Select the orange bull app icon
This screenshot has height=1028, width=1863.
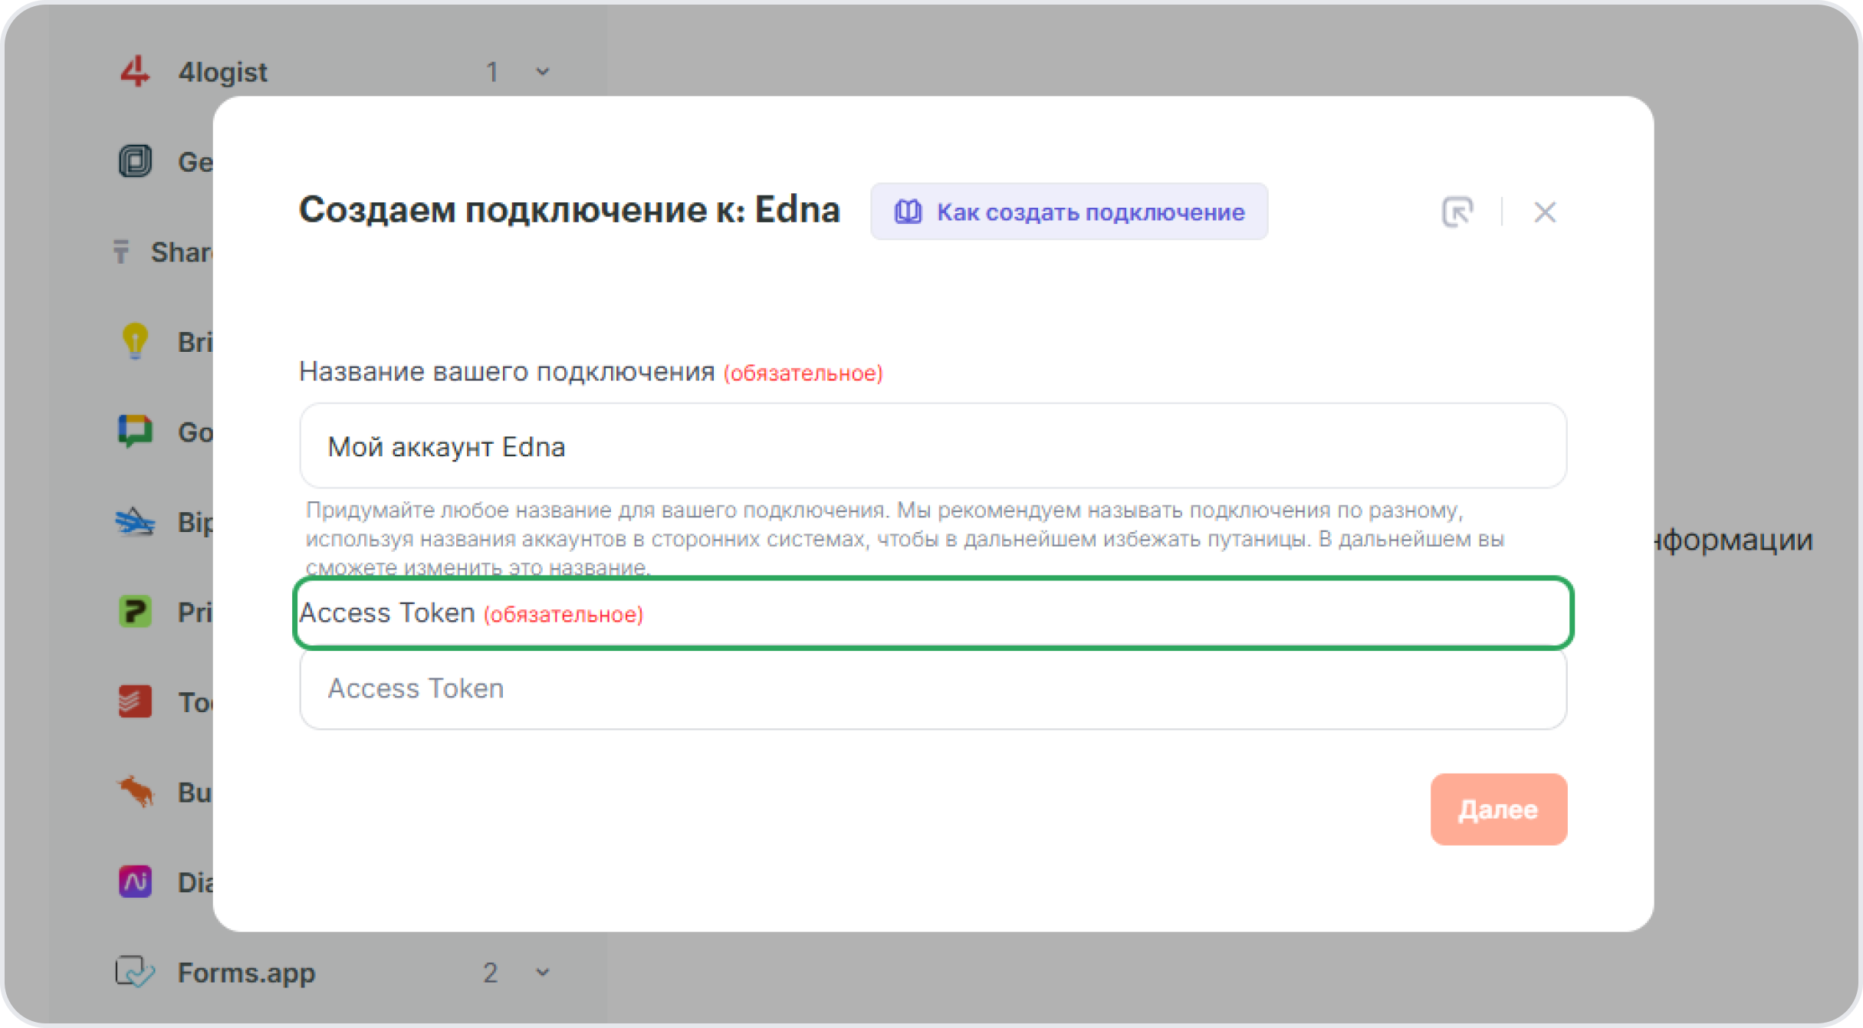136,792
